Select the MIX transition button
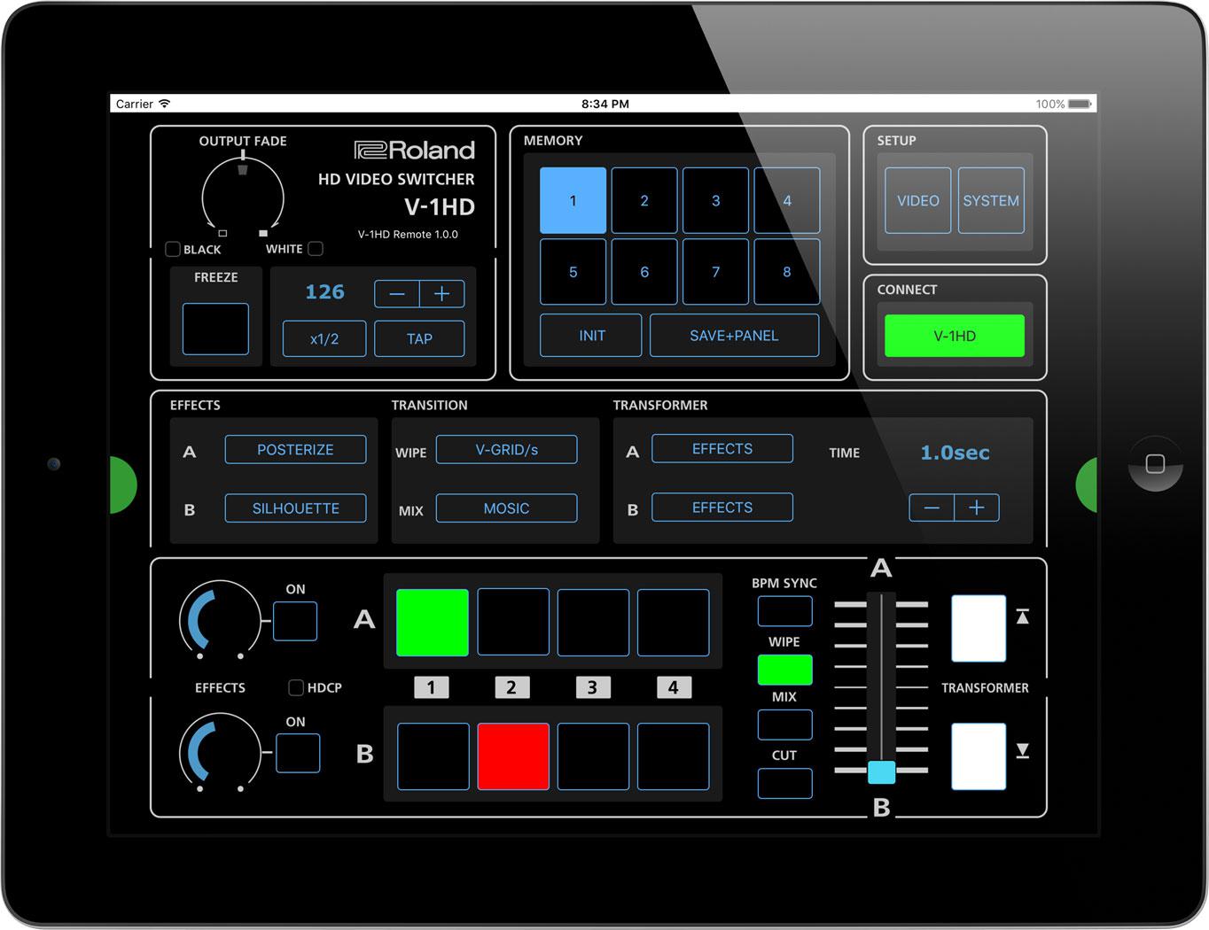Image resolution: width=1209 pixels, height=930 pixels. tap(784, 725)
